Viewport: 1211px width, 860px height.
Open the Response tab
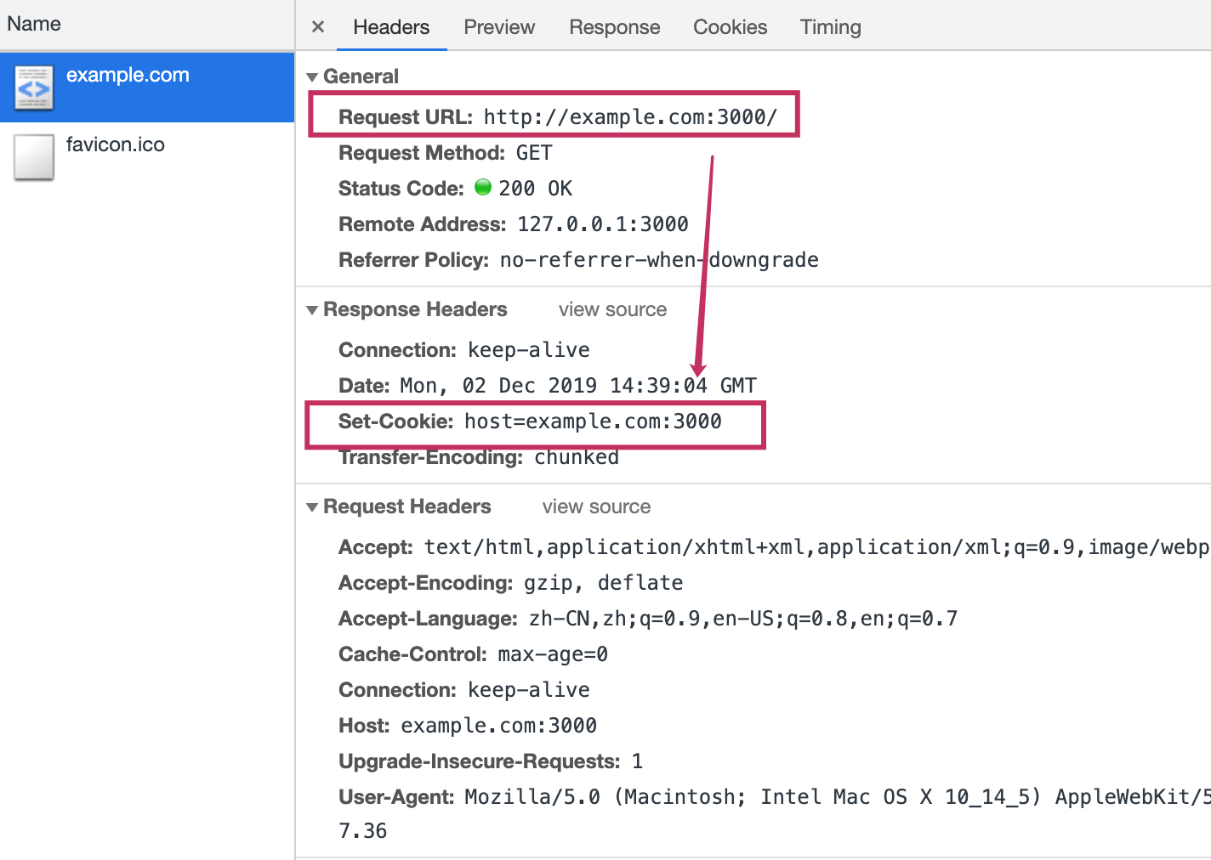tap(614, 27)
